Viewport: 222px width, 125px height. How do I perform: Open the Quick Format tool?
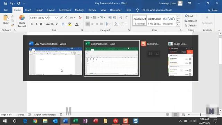(x=22, y=21)
